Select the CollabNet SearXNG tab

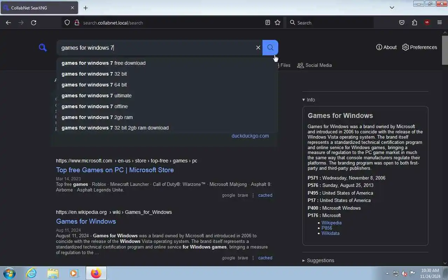pos(39,8)
